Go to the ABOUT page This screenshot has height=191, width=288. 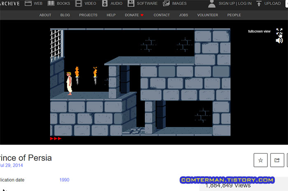click(45, 15)
